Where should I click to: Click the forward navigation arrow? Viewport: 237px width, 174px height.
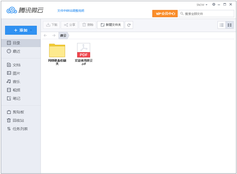tap(54, 35)
